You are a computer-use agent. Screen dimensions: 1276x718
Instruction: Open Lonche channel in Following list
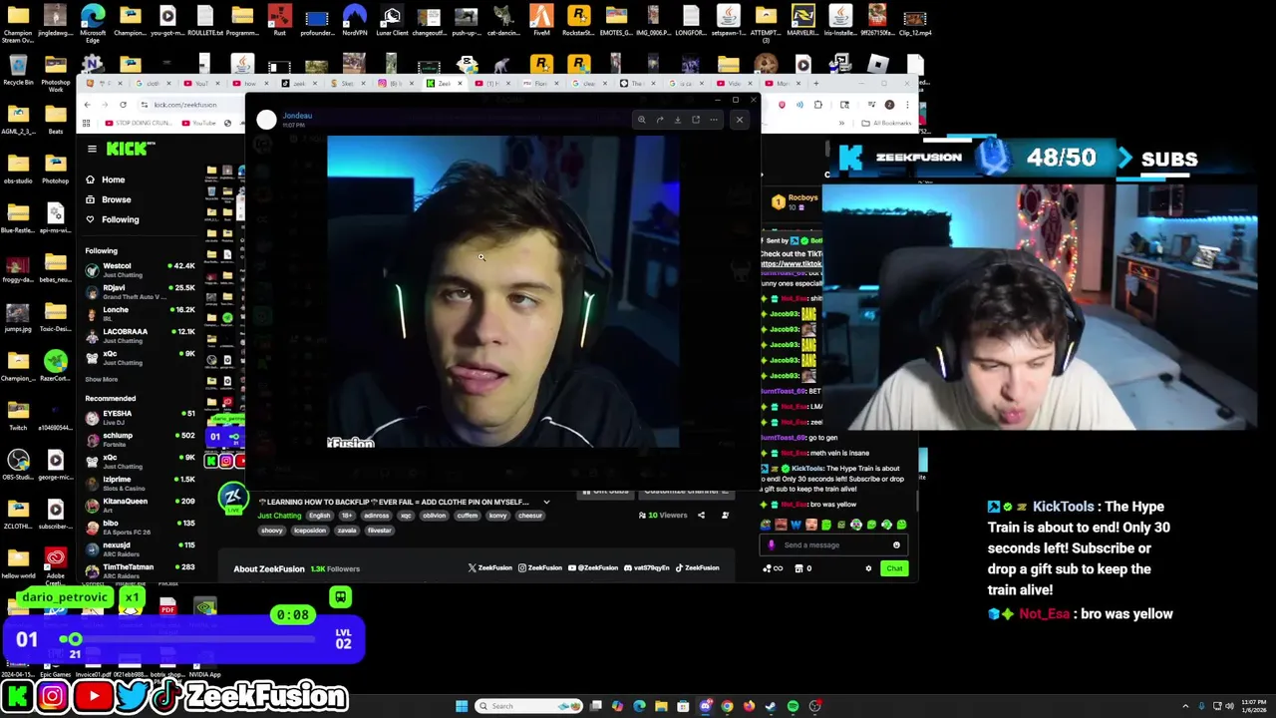point(141,313)
